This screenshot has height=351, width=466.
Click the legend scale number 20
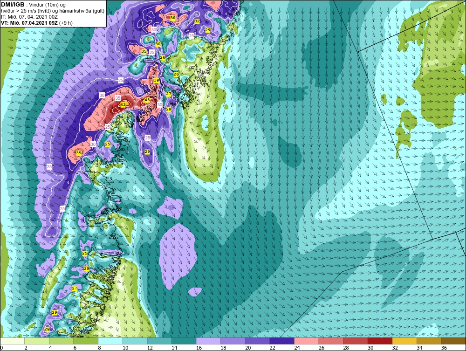[x=248, y=348]
